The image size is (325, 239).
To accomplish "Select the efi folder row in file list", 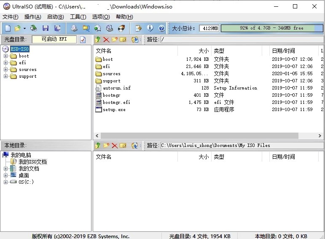I will pos(209,66).
